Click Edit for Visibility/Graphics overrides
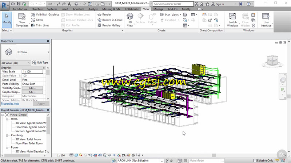The height and width of the screenshot is (163, 291). point(32,88)
